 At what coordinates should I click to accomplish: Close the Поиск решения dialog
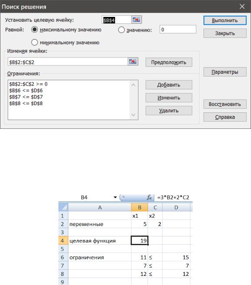(242, 7)
